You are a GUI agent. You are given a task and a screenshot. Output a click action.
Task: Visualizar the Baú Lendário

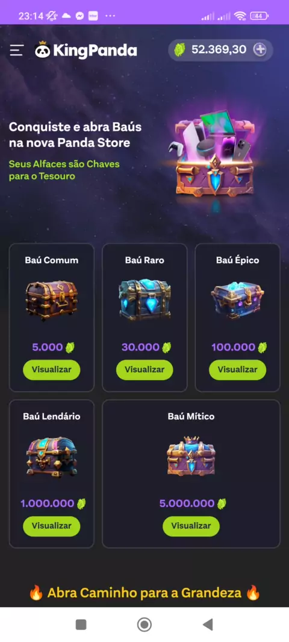(52, 526)
